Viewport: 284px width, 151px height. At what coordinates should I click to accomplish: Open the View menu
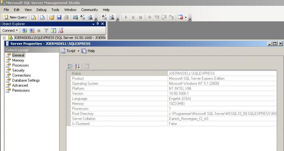pyautogui.click(x=28, y=10)
